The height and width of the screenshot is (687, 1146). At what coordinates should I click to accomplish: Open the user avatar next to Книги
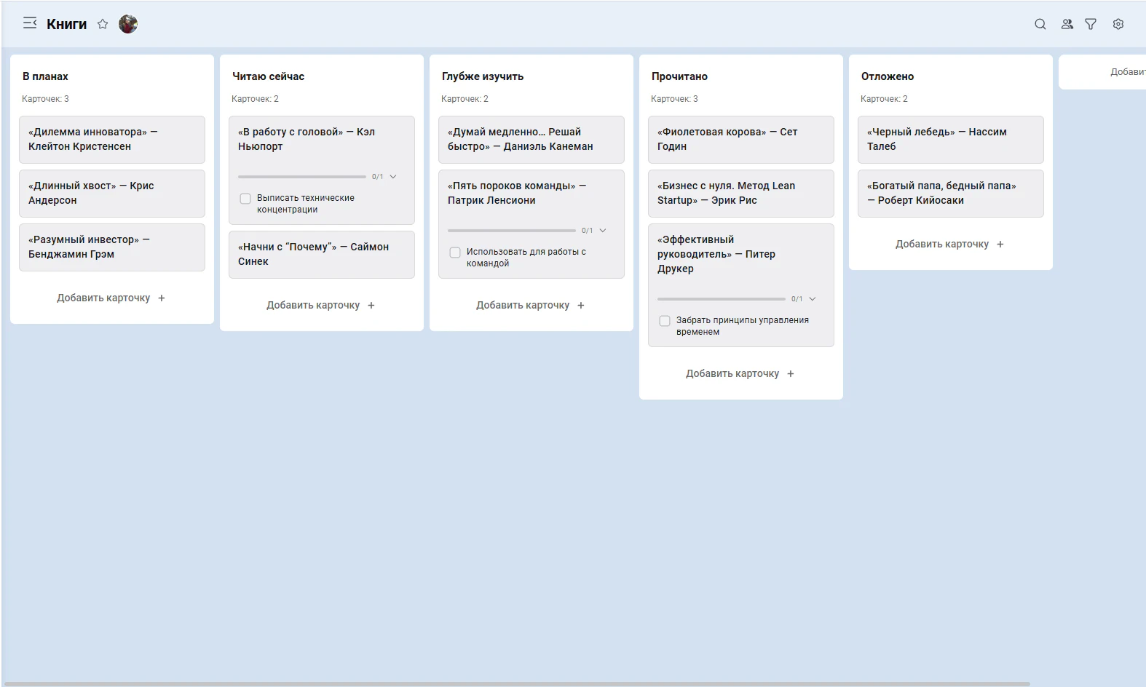128,24
